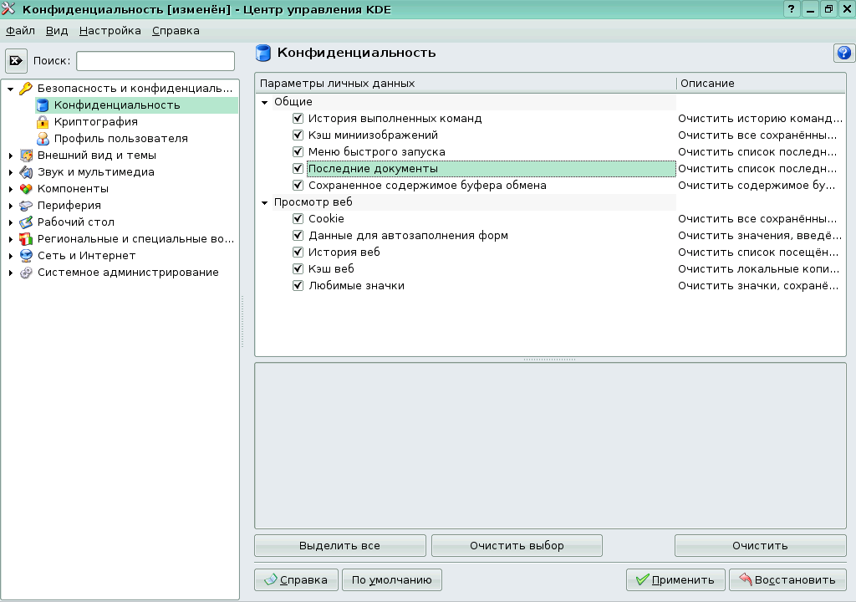Screen dimensions: 856x602
Task: Open the Файл menu
Action: tap(20, 30)
